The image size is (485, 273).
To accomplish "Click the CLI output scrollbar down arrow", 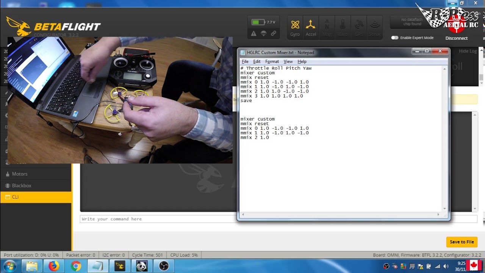I will coord(475,209).
